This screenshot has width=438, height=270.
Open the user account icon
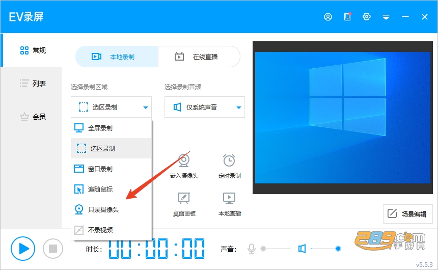tap(328, 17)
